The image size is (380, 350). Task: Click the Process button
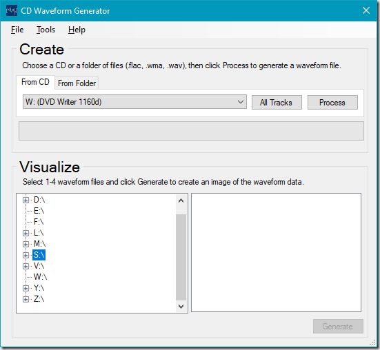coord(332,103)
